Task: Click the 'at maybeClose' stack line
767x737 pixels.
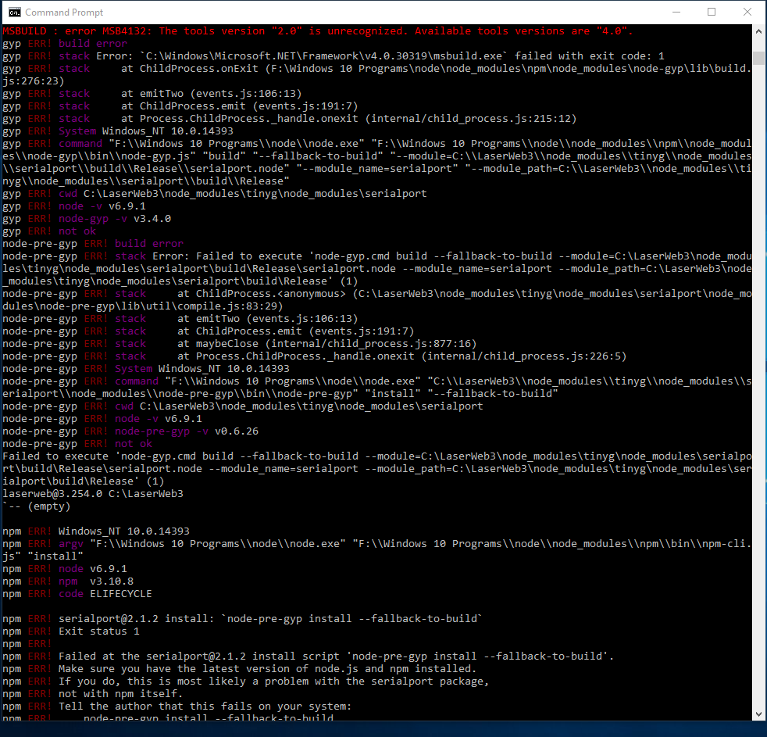Action: [240, 344]
